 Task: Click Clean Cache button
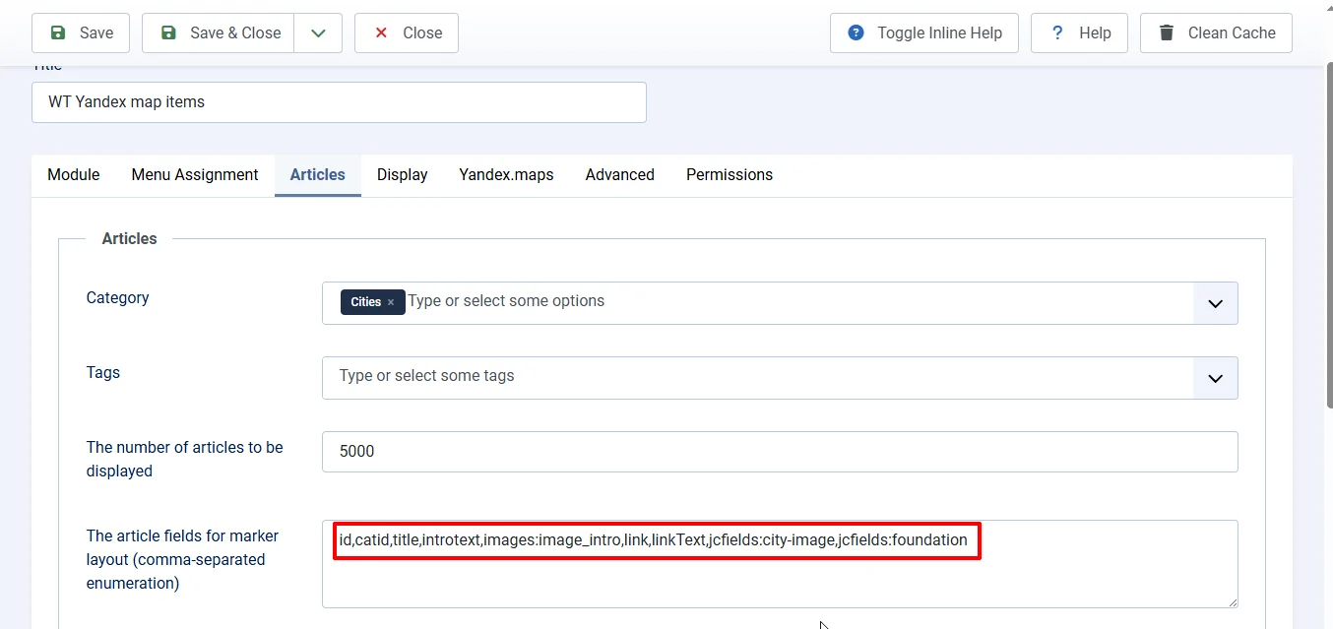[x=1216, y=32]
